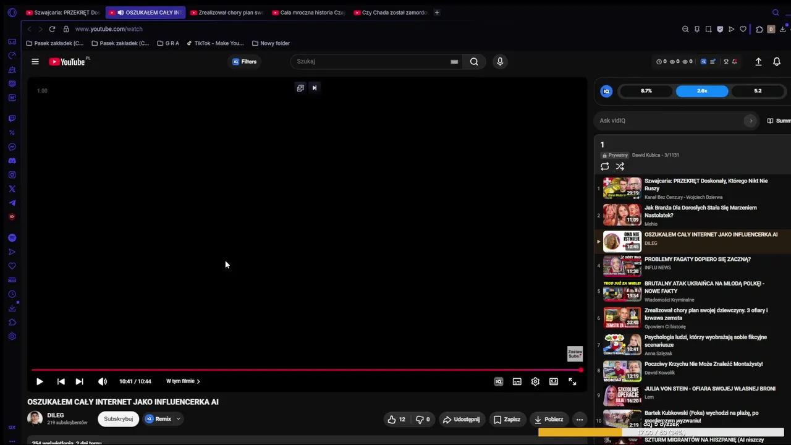This screenshot has height=445, width=791.
Task: Toggle playlist loop
Action: pyautogui.click(x=605, y=166)
